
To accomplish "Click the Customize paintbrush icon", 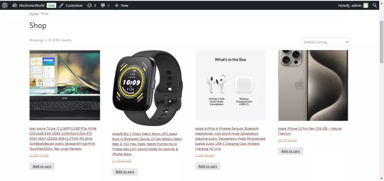I will (x=61, y=5).
